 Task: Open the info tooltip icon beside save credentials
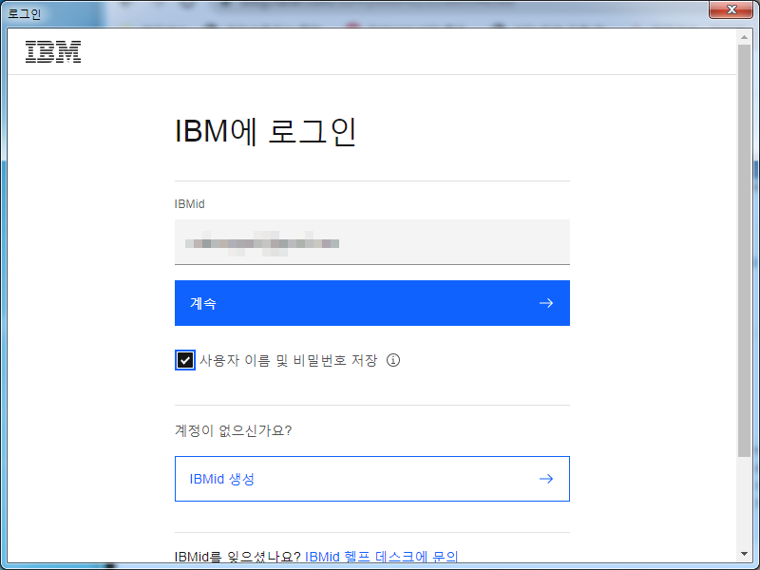point(393,360)
